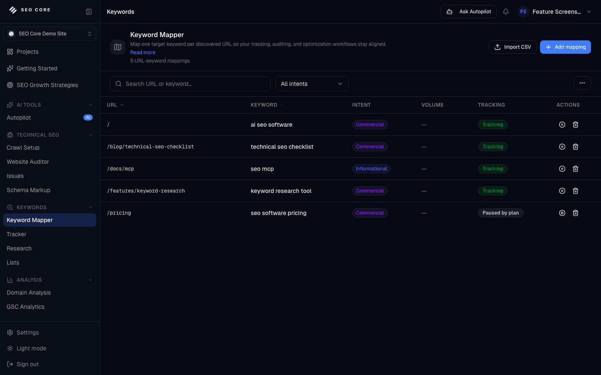The width and height of the screenshot is (601, 375).
Task: Open the Research page
Action: [50, 248]
